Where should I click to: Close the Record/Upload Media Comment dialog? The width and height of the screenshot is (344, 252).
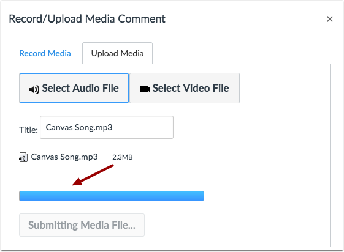pyautogui.click(x=329, y=19)
